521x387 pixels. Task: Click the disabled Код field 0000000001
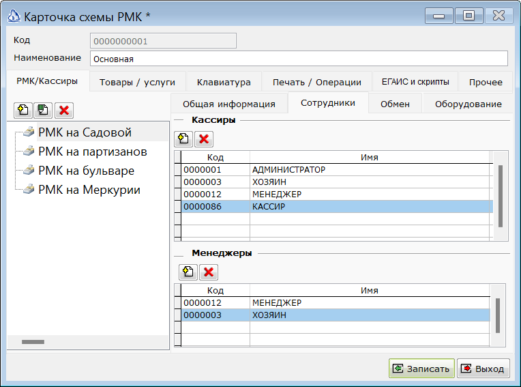[x=163, y=41]
